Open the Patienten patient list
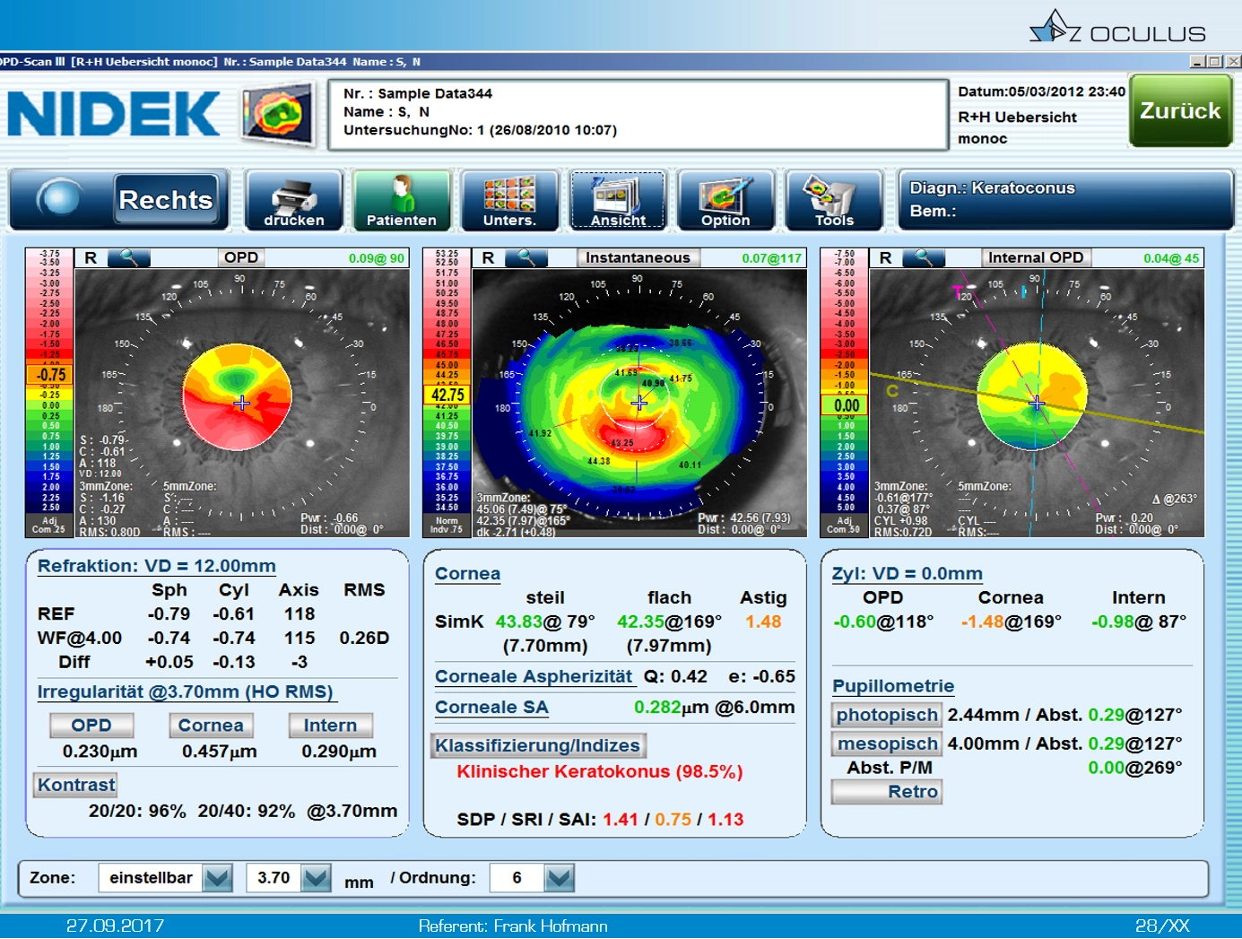The image size is (1242, 939). [x=401, y=201]
